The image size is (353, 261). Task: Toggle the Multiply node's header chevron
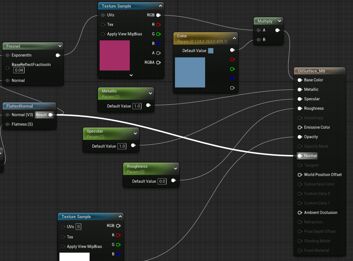click(x=279, y=21)
